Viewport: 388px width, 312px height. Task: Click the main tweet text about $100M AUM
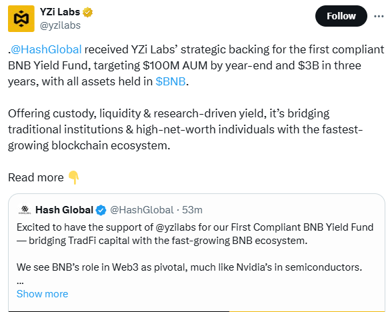point(196,65)
